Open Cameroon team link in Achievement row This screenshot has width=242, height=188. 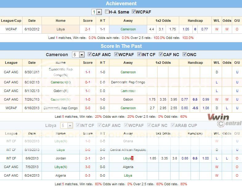pyautogui.click(x=128, y=29)
